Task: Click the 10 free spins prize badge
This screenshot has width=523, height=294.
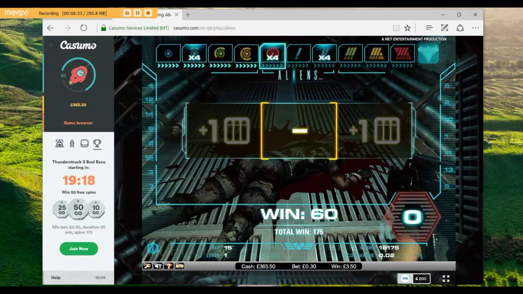Action: [96, 209]
